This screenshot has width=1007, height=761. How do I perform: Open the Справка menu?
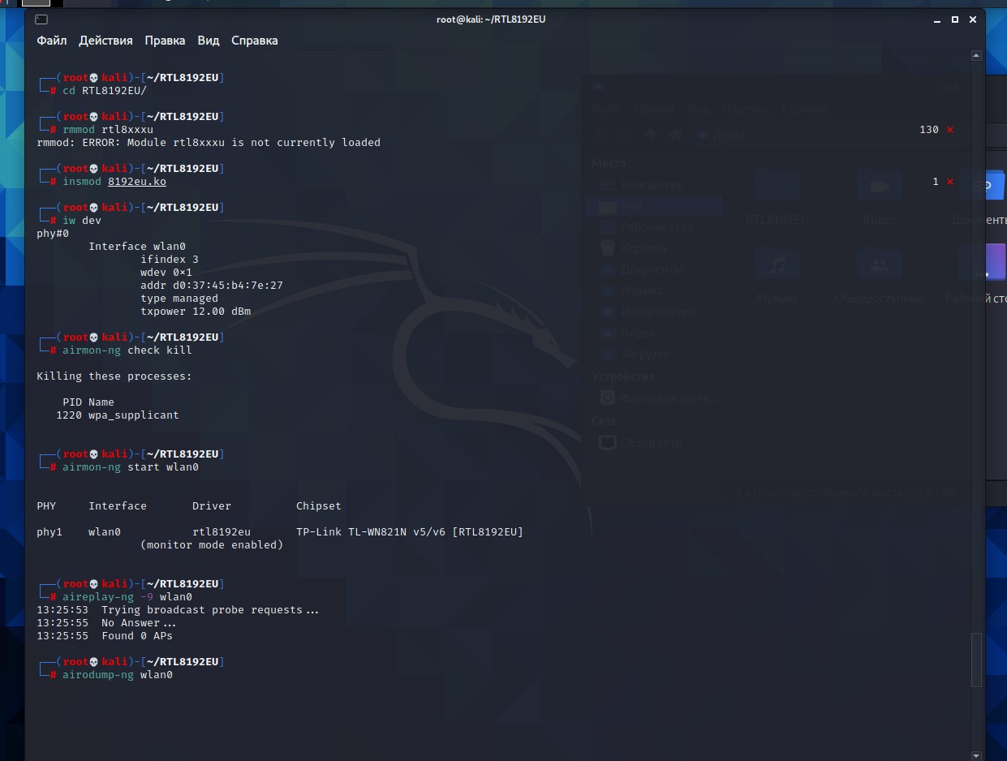(254, 41)
